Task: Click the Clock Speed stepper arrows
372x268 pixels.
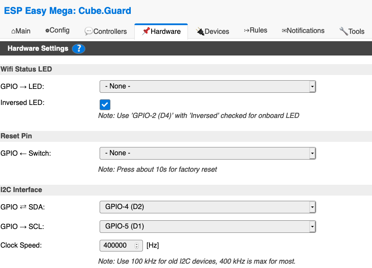Action: tap(137, 245)
